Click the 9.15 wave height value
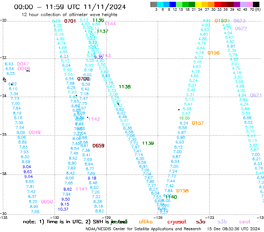Image resolution: width=264 pixels, height=232 pixels. 65,204
